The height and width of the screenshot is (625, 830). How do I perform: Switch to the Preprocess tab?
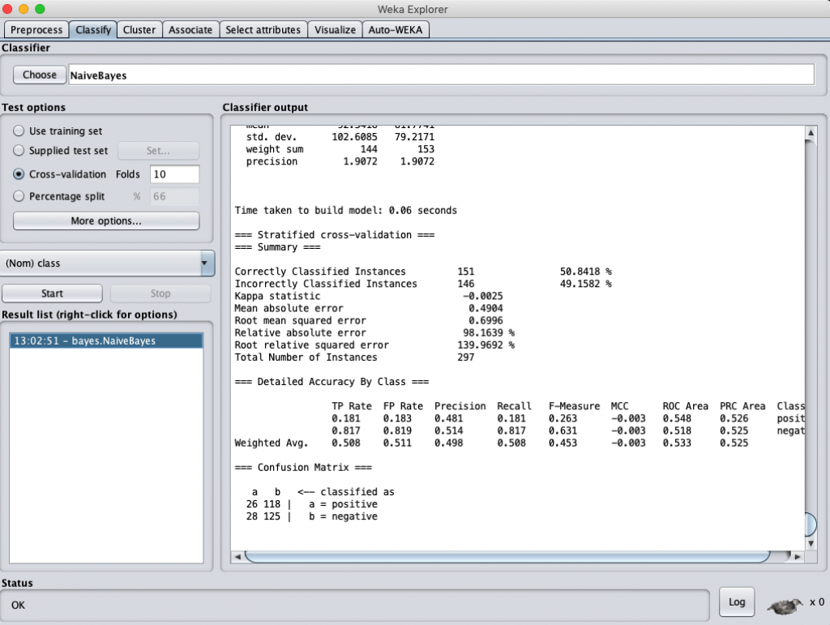[x=36, y=30]
